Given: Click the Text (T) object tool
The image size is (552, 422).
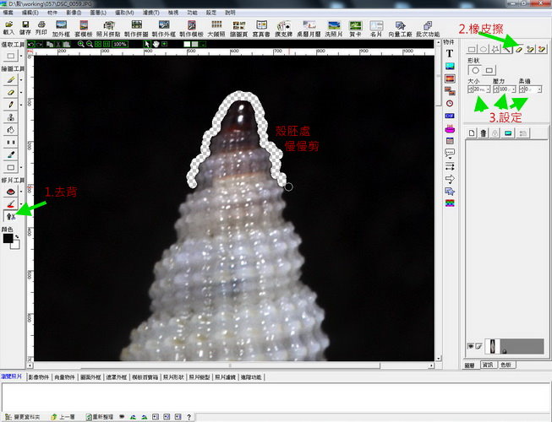Looking at the screenshot, I should point(449,53).
